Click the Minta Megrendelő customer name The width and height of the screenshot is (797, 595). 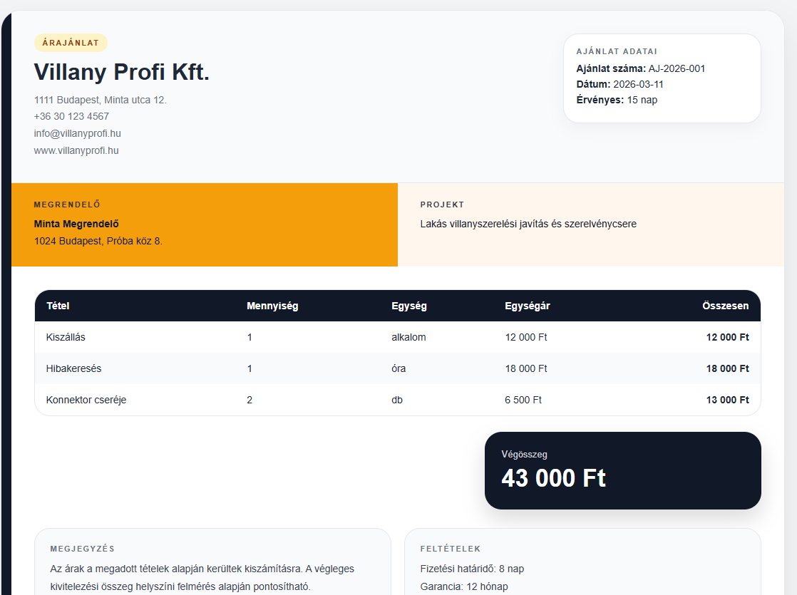click(76, 224)
